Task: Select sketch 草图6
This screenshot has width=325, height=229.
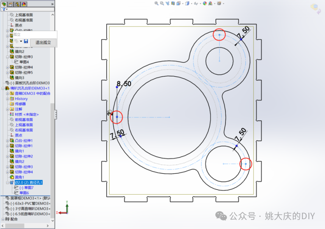Action: (24, 193)
